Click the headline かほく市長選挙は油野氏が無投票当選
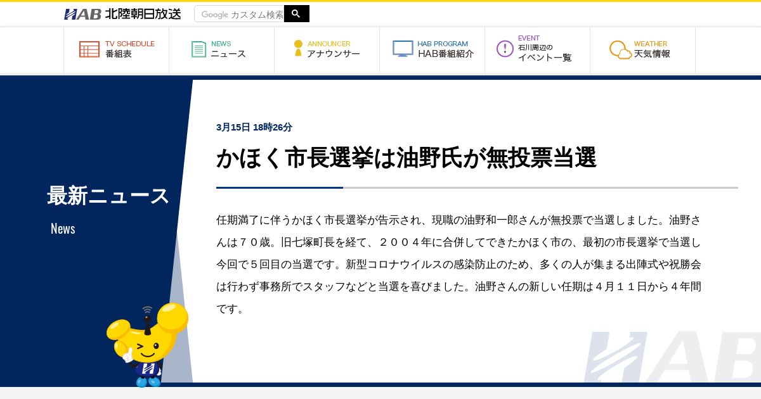The height and width of the screenshot is (399, 761). coord(407,158)
